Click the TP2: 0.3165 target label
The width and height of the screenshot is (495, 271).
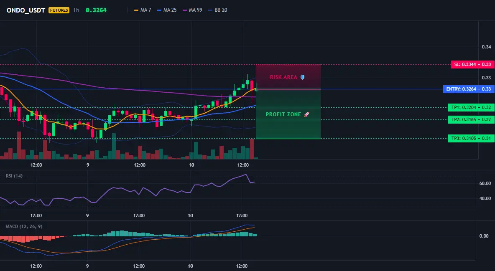[463, 119]
